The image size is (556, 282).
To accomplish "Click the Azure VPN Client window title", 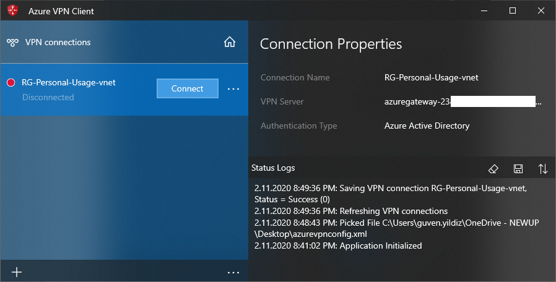I will [x=61, y=11].
